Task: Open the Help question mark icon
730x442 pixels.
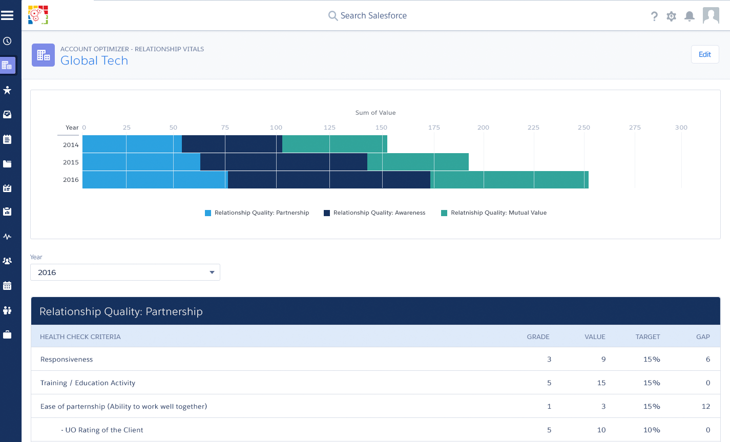Action: (654, 16)
